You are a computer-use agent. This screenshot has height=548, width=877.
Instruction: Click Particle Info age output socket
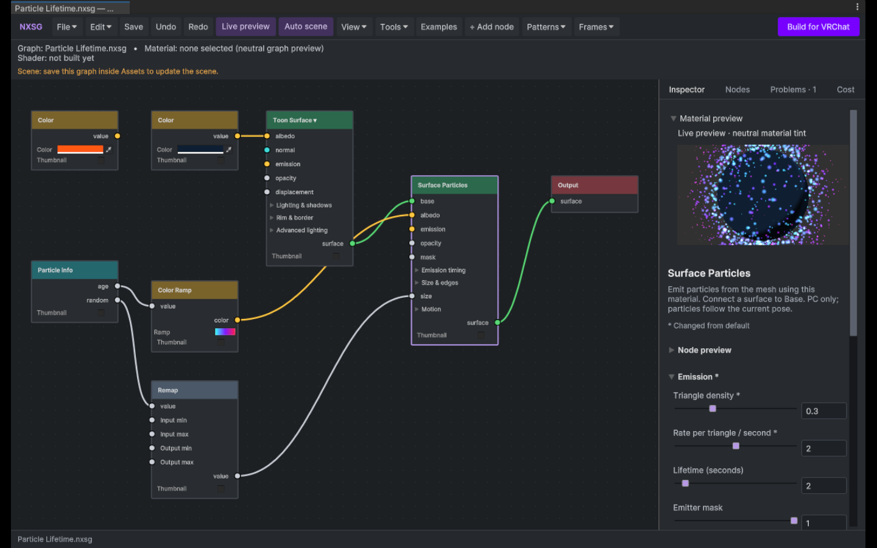pos(118,286)
